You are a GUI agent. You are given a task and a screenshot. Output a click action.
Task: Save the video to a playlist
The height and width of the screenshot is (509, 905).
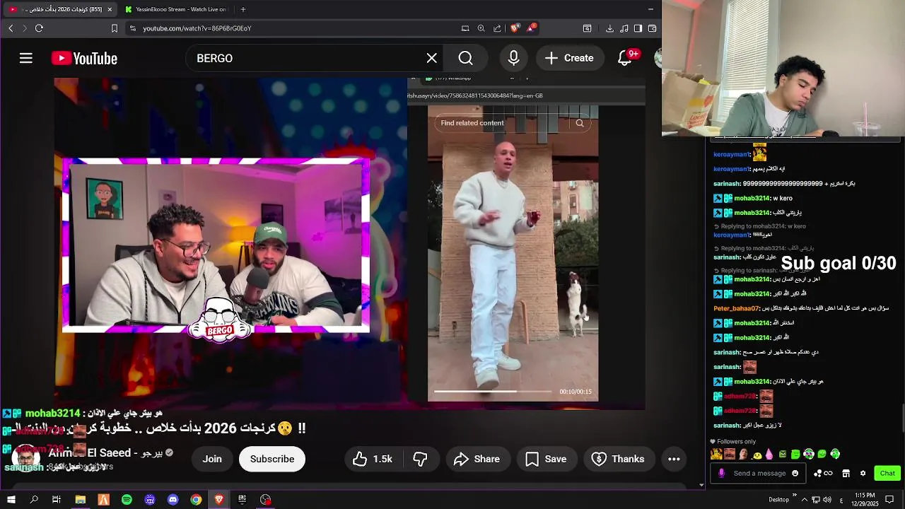coord(546,459)
